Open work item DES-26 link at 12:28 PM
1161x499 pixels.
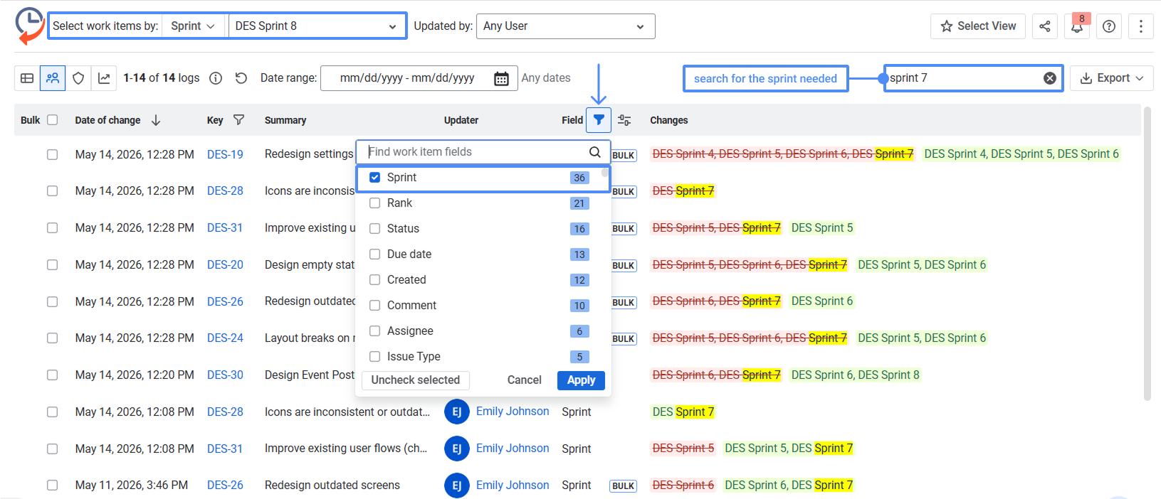pyautogui.click(x=225, y=301)
